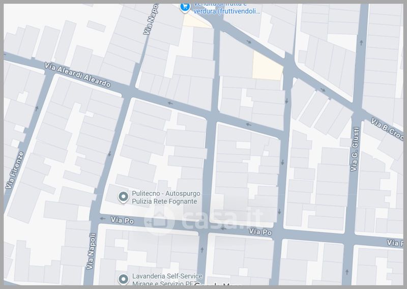
Task: Click the full Via Napoli street label
Action: pos(91,251)
